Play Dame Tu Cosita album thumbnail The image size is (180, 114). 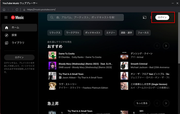point(52,55)
